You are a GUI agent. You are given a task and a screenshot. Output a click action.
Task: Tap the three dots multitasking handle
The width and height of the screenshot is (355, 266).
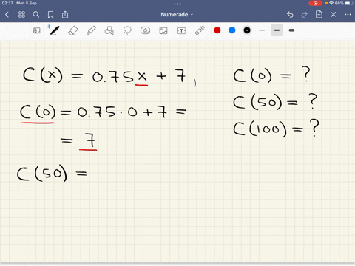pos(177,4)
